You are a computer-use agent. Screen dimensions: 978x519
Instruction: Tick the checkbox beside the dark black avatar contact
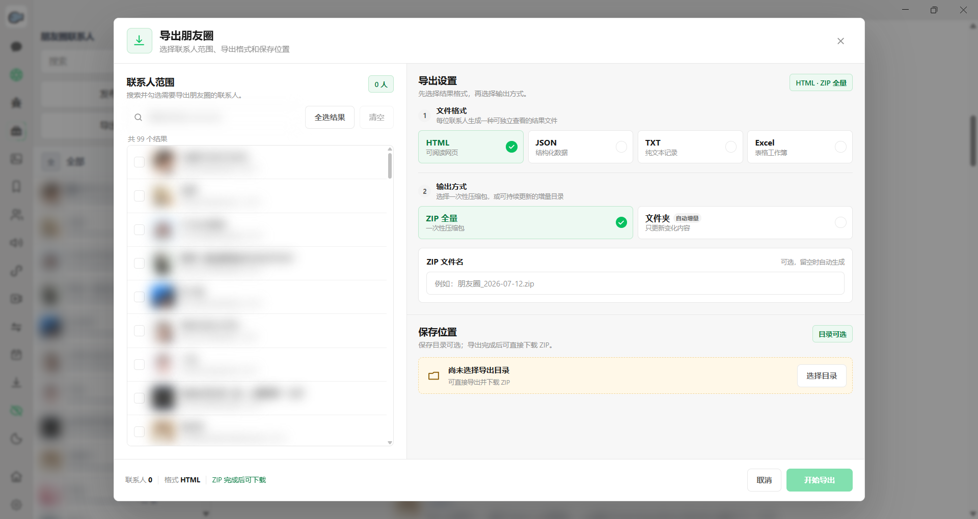pyautogui.click(x=139, y=398)
